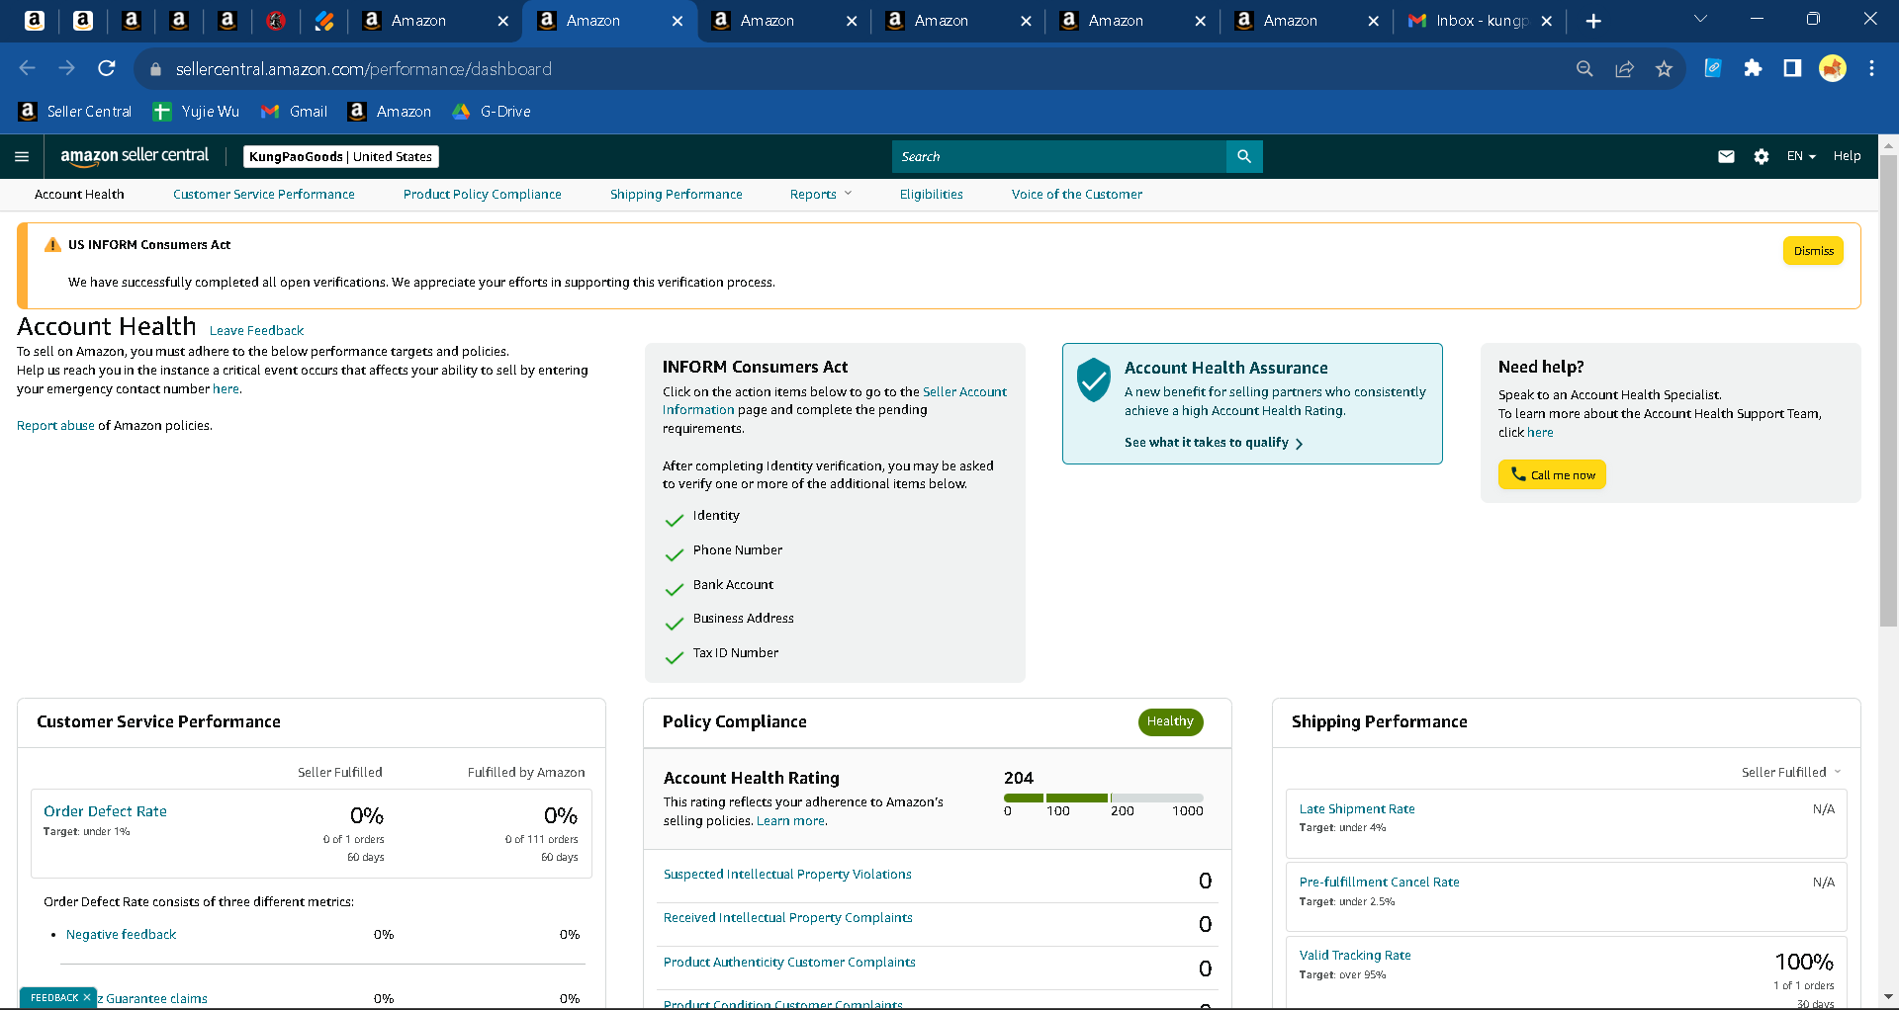The height and width of the screenshot is (1010, 1899).
Task: Open the Seller Central settings gear
Action: tap(1762, 156)
